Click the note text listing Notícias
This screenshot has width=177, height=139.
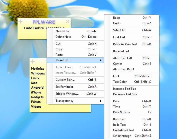click(38, 68)
